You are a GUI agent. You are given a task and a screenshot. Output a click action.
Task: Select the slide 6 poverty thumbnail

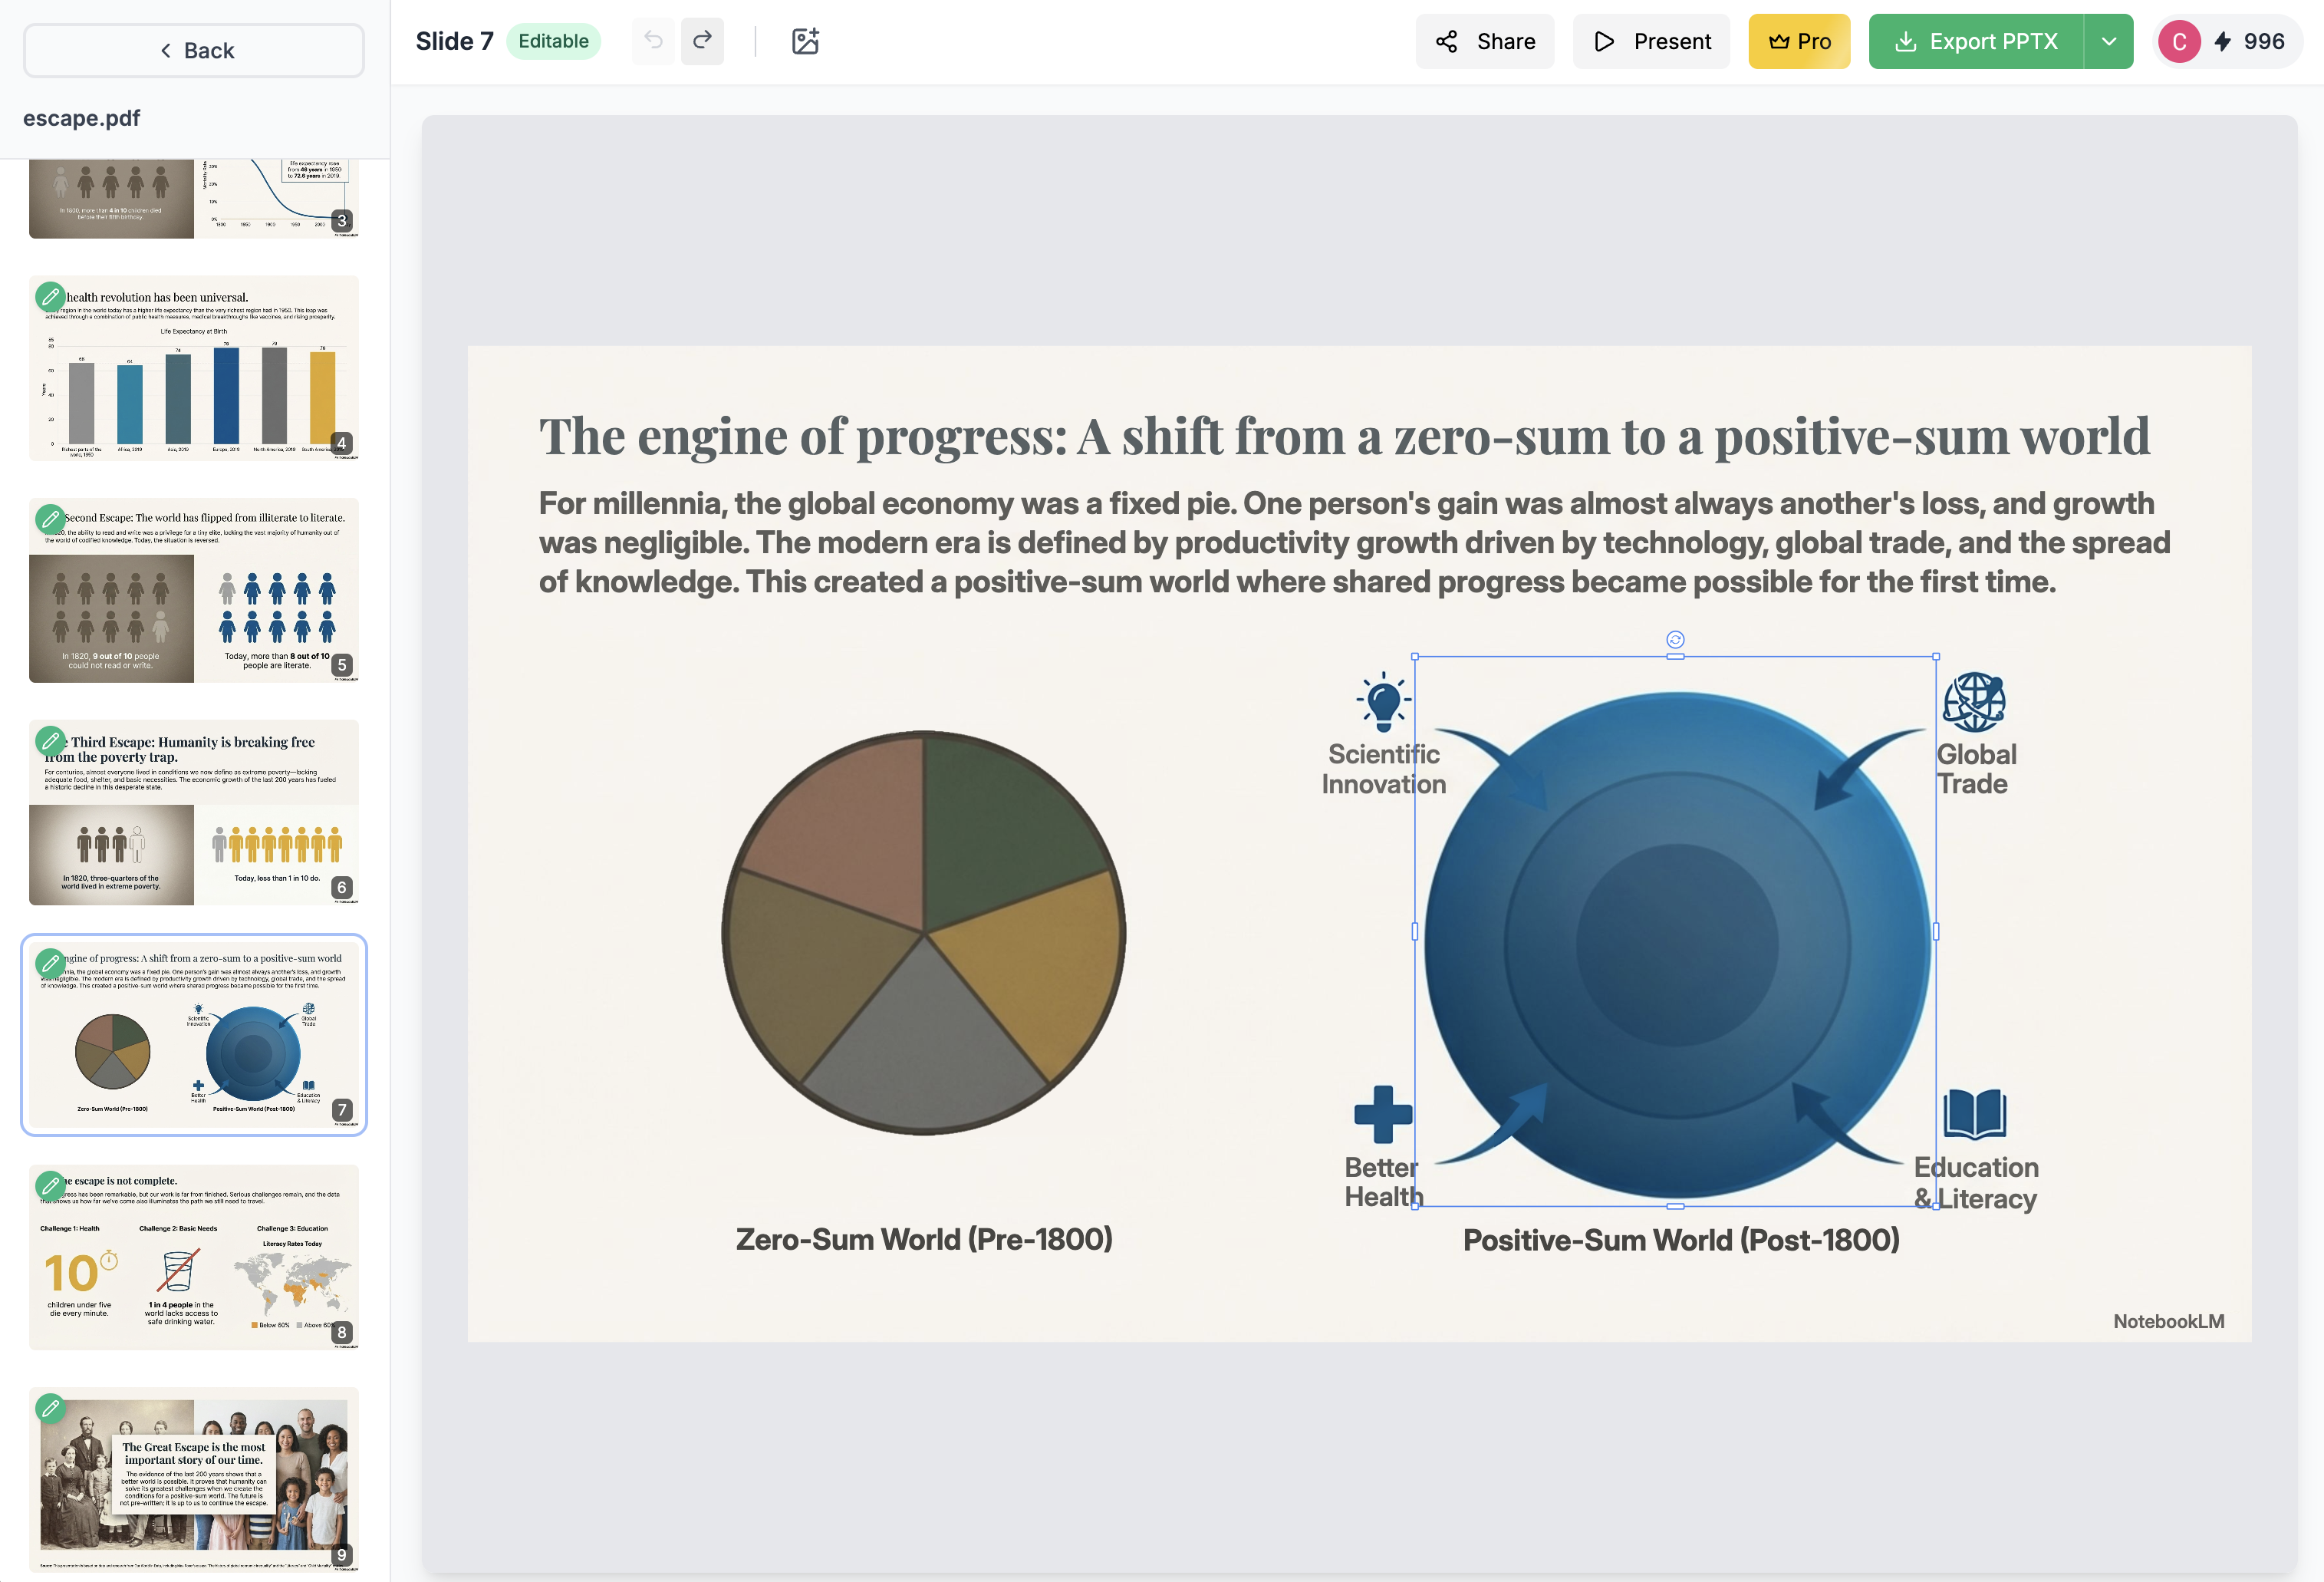coord(194,812)
